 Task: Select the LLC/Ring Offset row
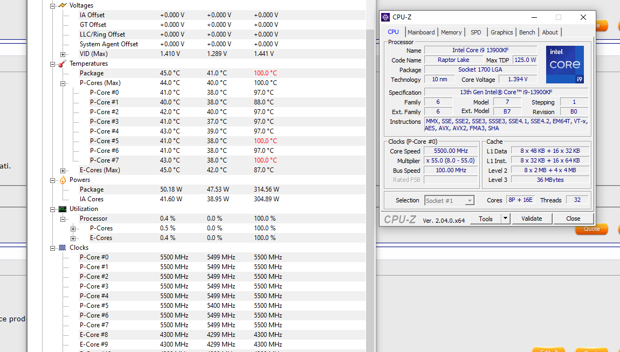[x=222, y=34]
